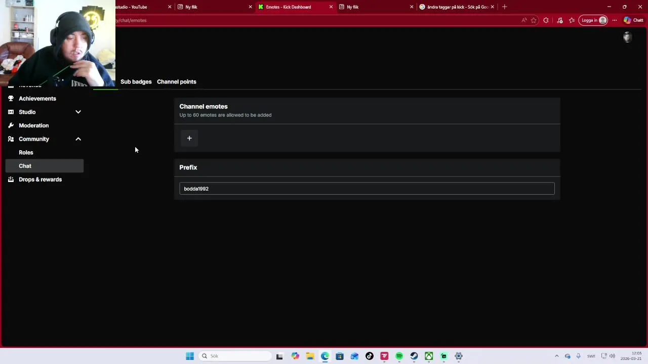Open Spotify from the taskbar

click(399, 356)
